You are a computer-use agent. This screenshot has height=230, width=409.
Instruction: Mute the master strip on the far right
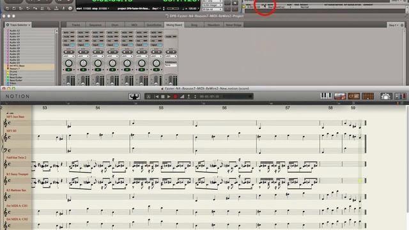pos(171,36)
